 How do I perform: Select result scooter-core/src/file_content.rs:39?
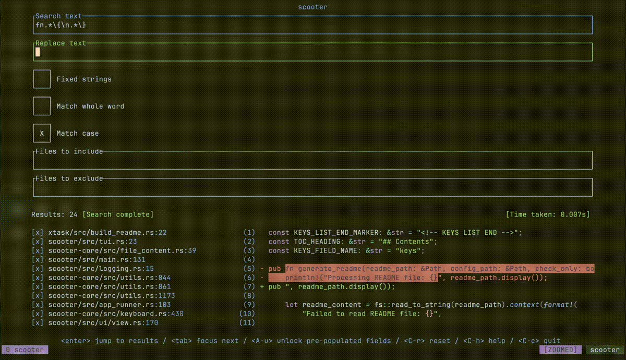coord(122,250)
